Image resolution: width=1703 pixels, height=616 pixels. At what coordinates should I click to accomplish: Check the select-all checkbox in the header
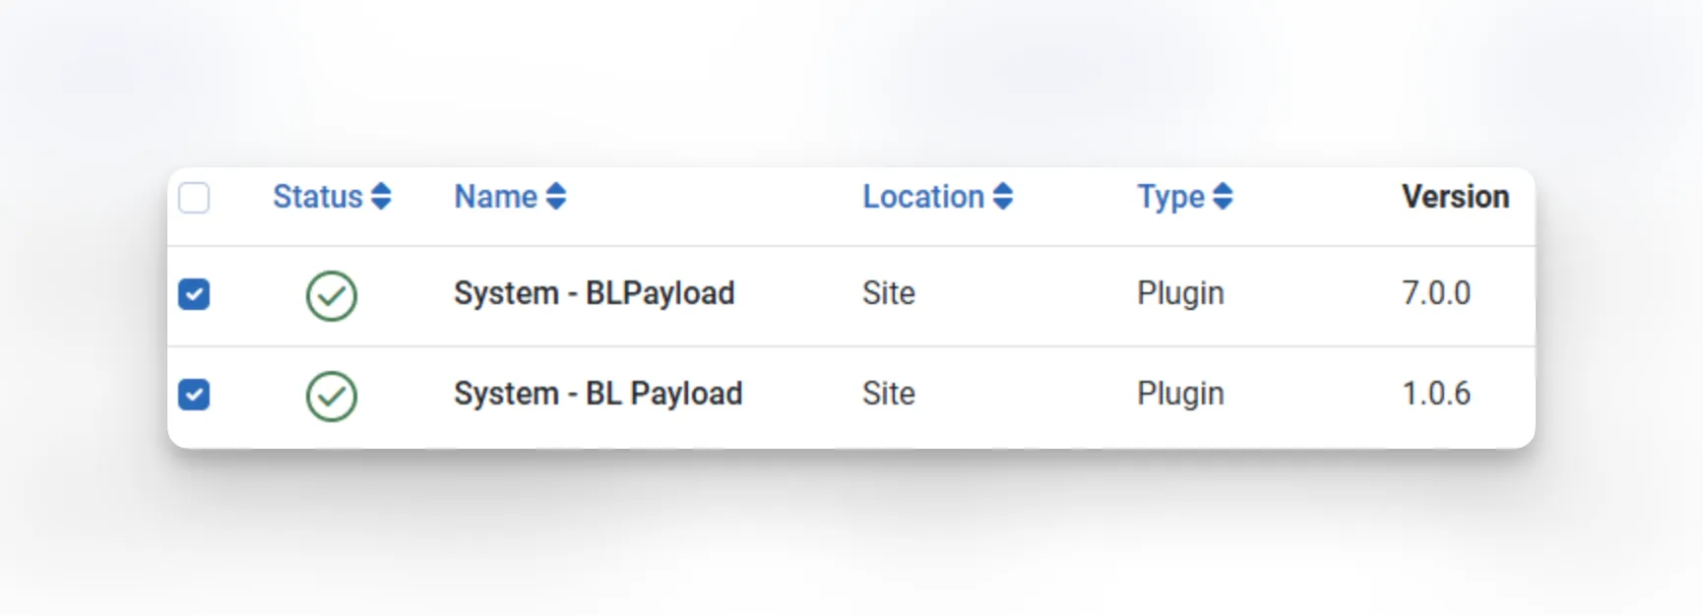point(194,198)
